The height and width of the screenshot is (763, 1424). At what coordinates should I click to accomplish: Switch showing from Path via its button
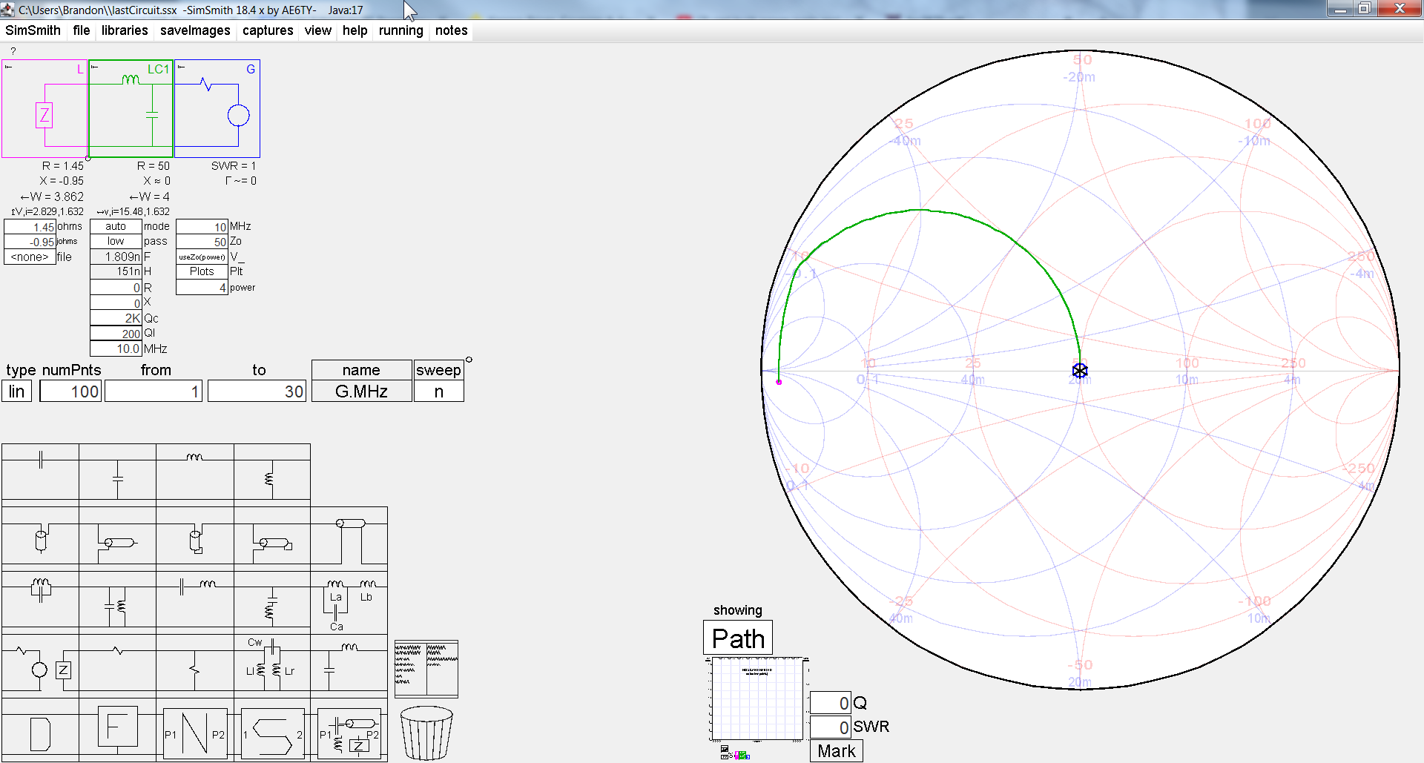[737, 638]
